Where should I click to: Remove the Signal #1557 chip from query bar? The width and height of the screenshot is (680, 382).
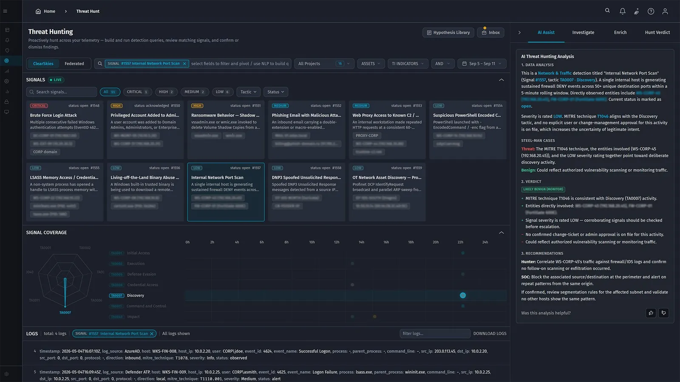point(184,64)
